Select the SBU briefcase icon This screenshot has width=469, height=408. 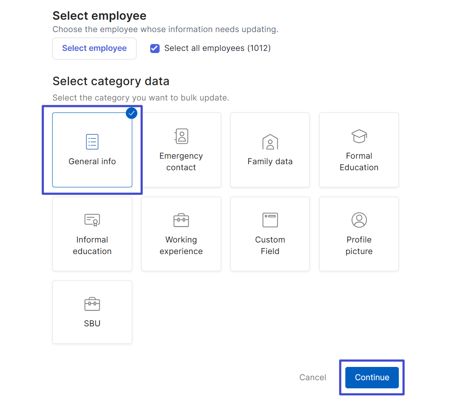[92, 304]
